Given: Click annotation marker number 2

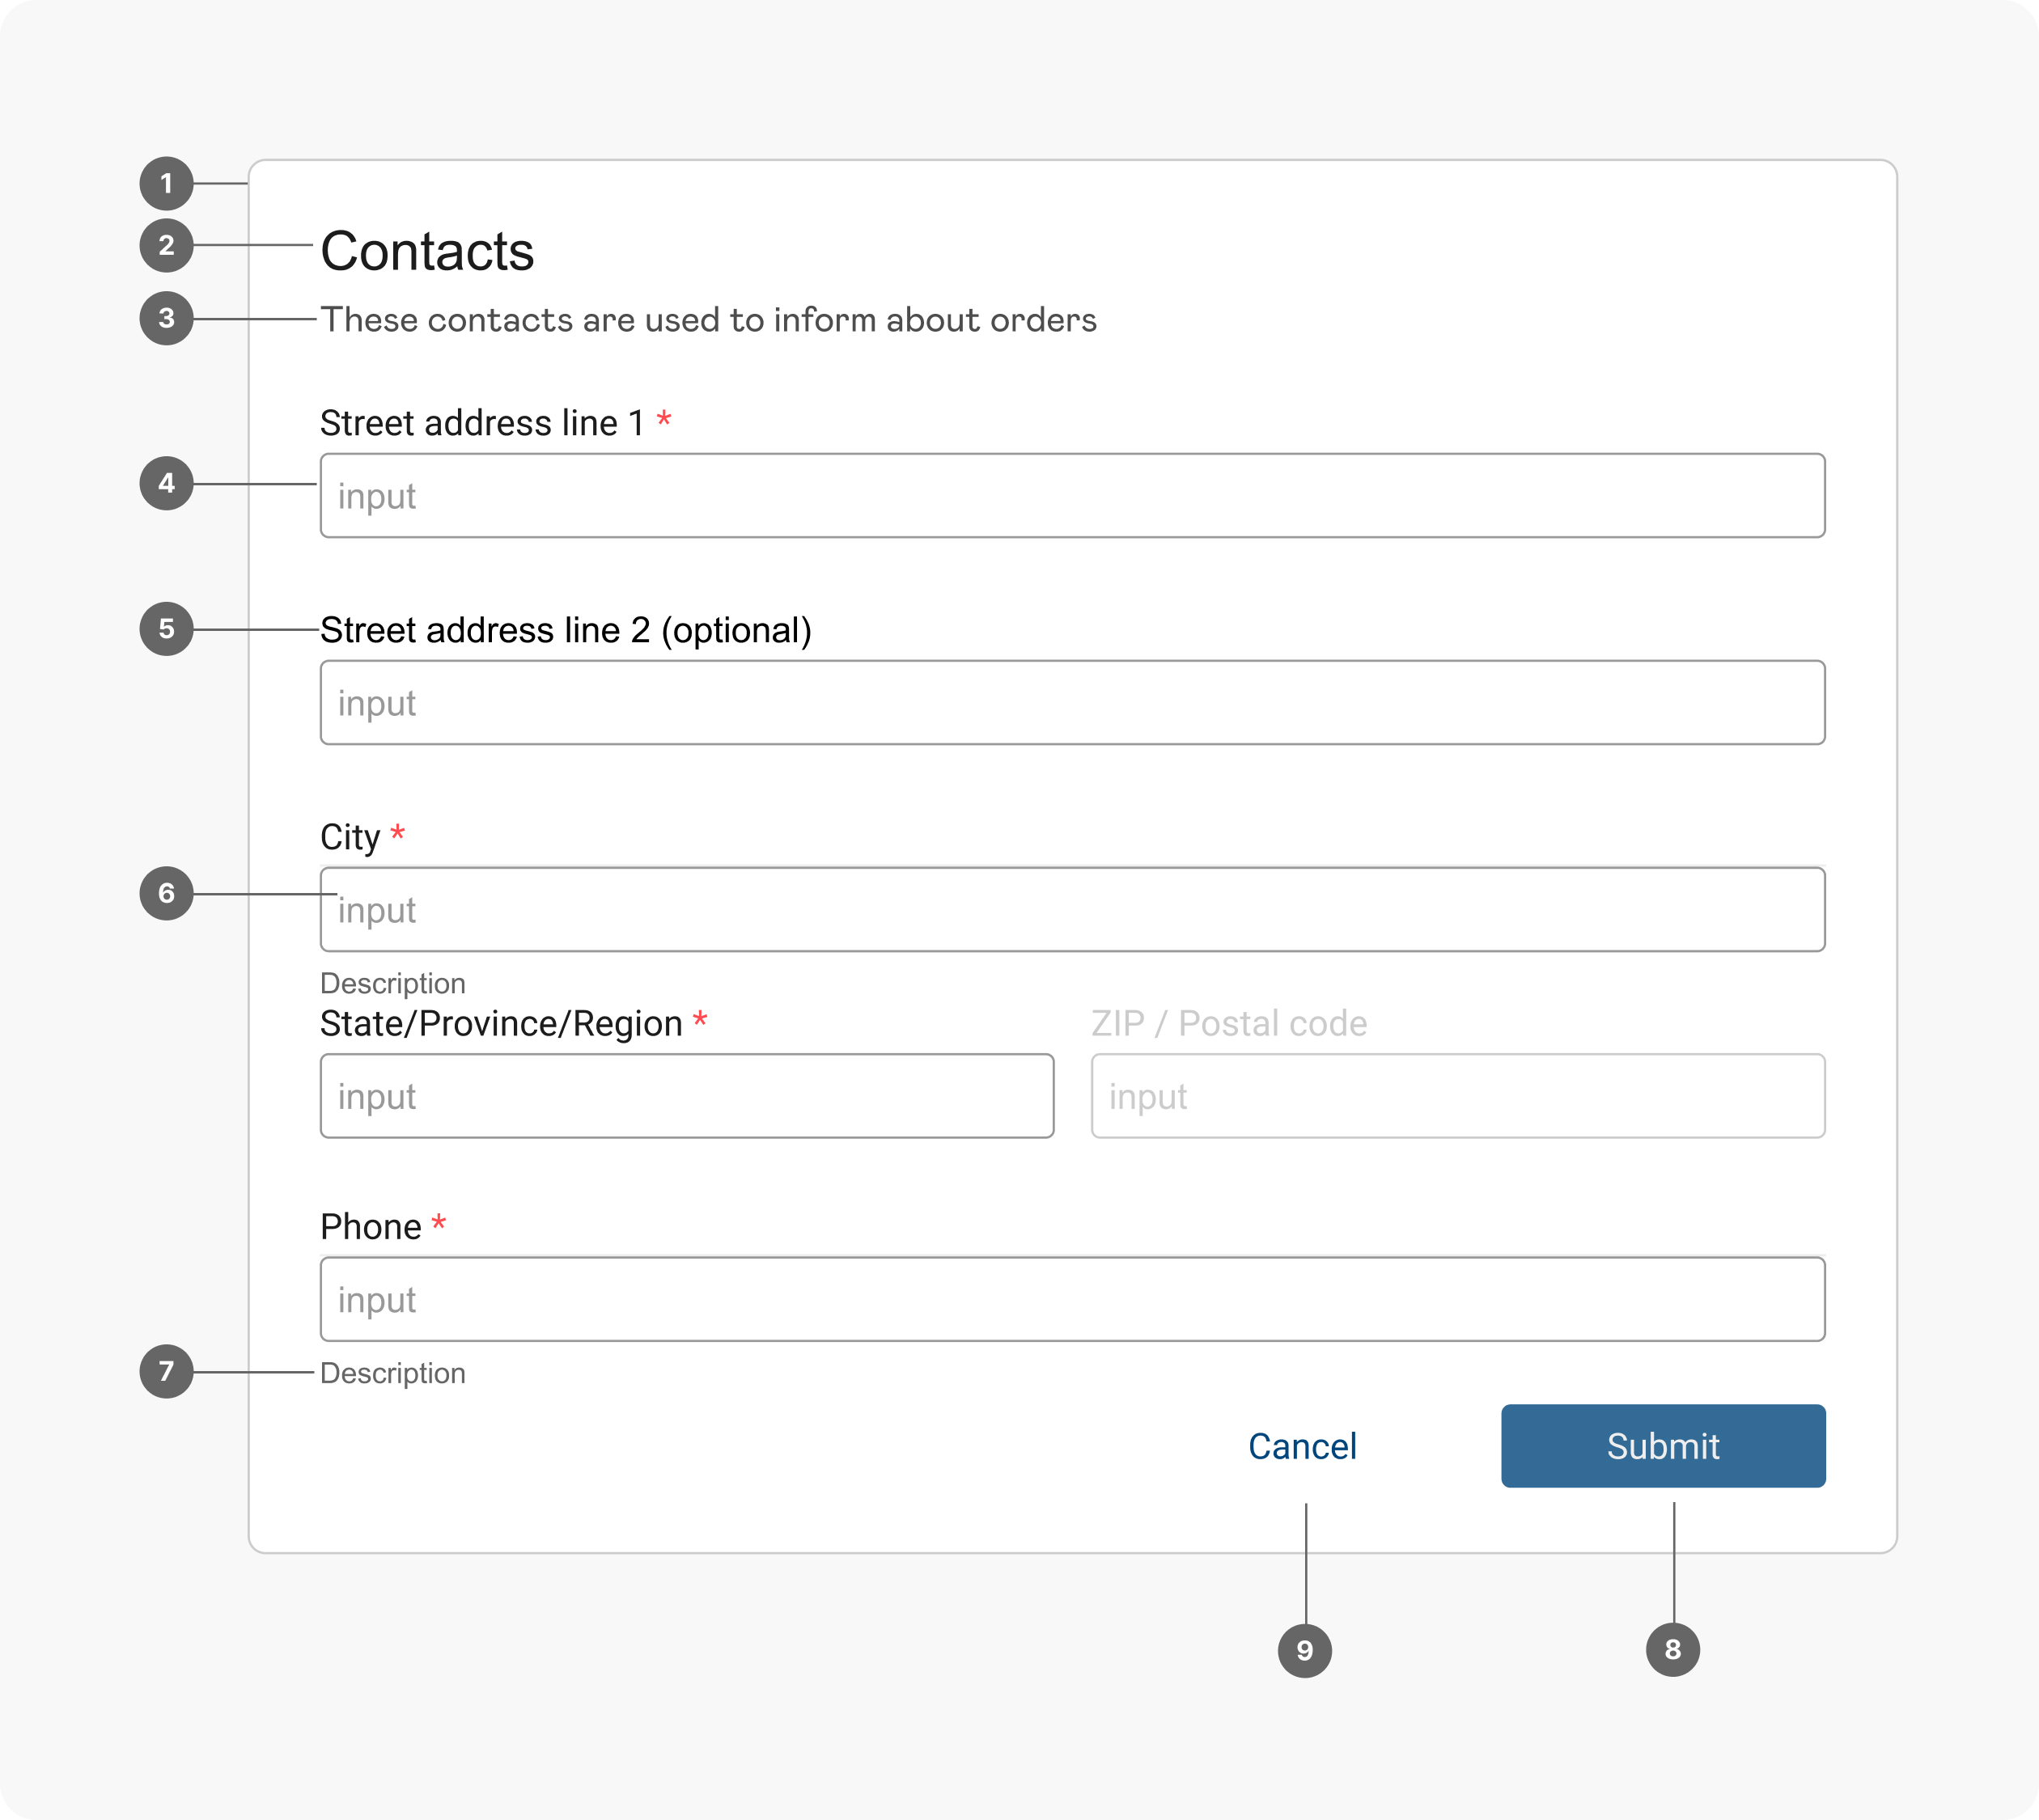Looking at the screenshot, I should [x=166, y=246].
